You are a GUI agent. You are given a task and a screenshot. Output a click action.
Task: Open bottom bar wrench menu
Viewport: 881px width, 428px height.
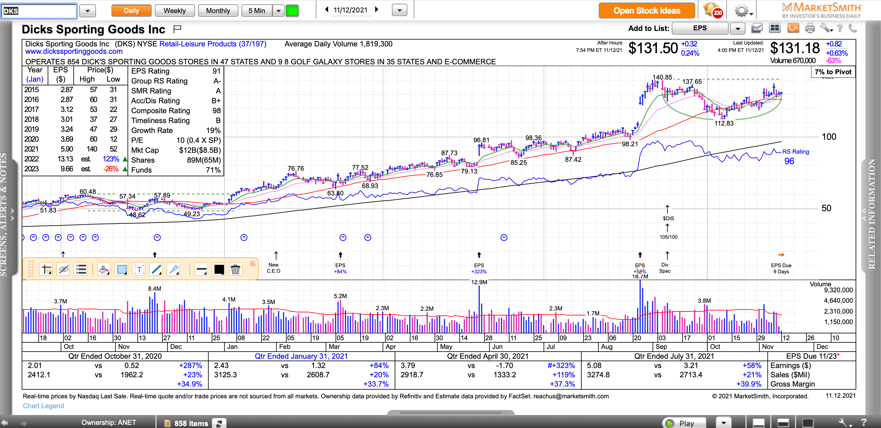pos(845,423)
